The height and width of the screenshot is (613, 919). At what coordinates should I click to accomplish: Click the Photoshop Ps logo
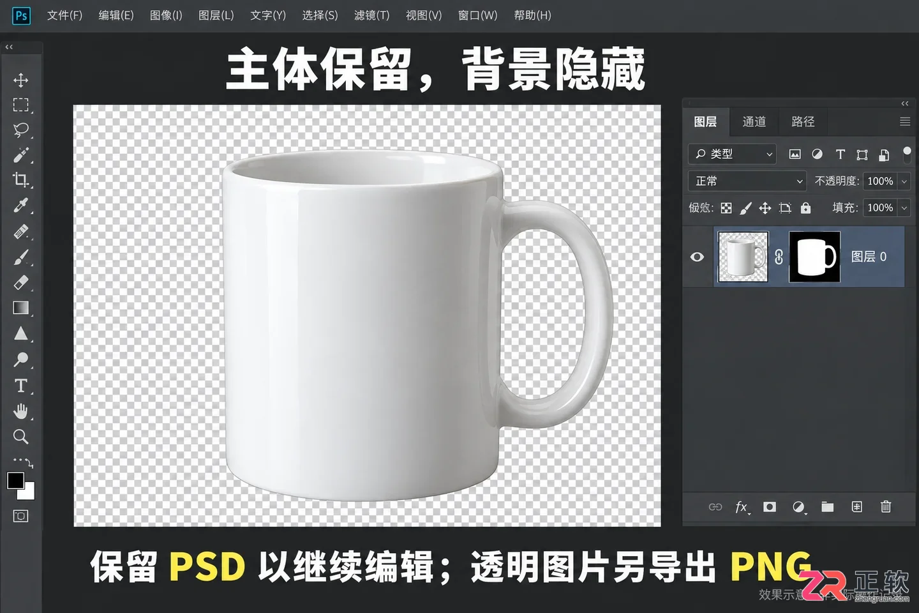pyautogui.click(x=21, y=15)
